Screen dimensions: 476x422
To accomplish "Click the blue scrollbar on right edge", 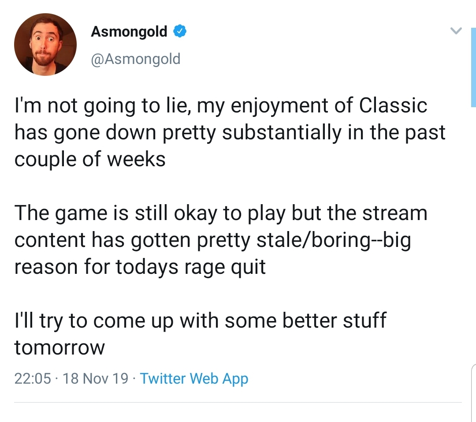I will point(473,67).
